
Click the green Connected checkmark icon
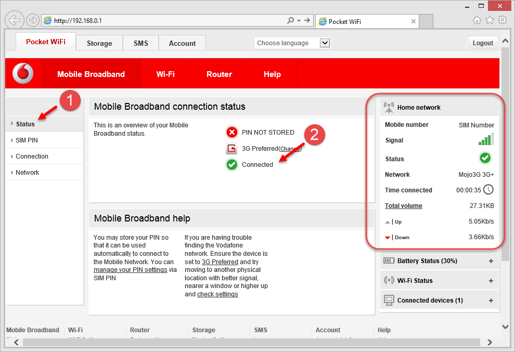click(232, 164)
